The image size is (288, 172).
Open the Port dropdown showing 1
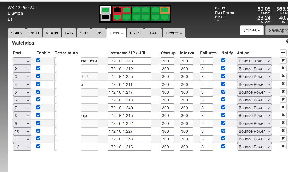pos(22,61)
